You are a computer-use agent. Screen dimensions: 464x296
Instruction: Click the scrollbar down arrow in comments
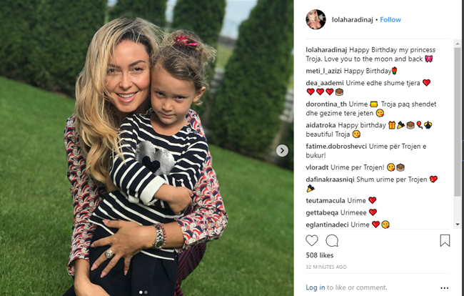[x=458, y=225]
